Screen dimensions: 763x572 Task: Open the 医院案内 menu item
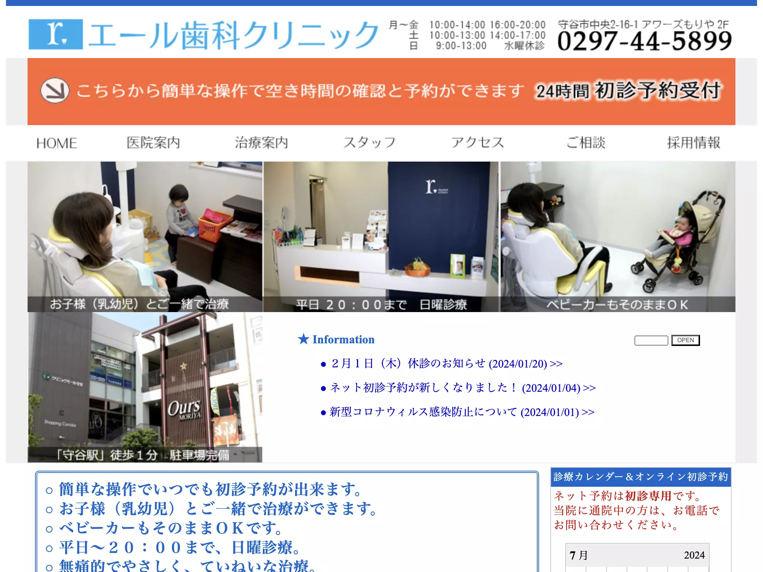pos(153,143)
